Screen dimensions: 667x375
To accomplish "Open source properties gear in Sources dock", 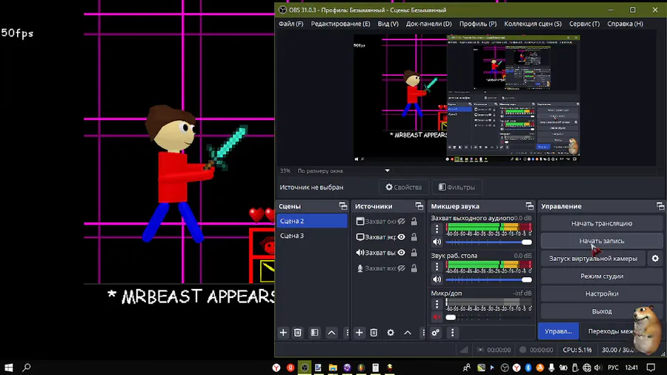I will tap(391, 333).
